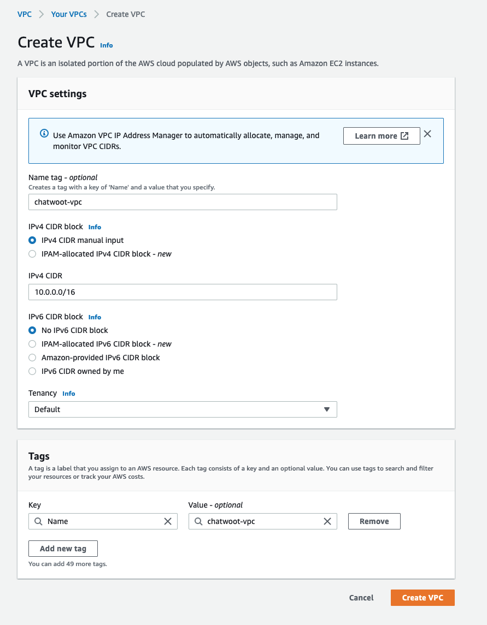Go to Your VPCs breadcrumb
This screenshot has width=487, height=625.
click(69, 14)
